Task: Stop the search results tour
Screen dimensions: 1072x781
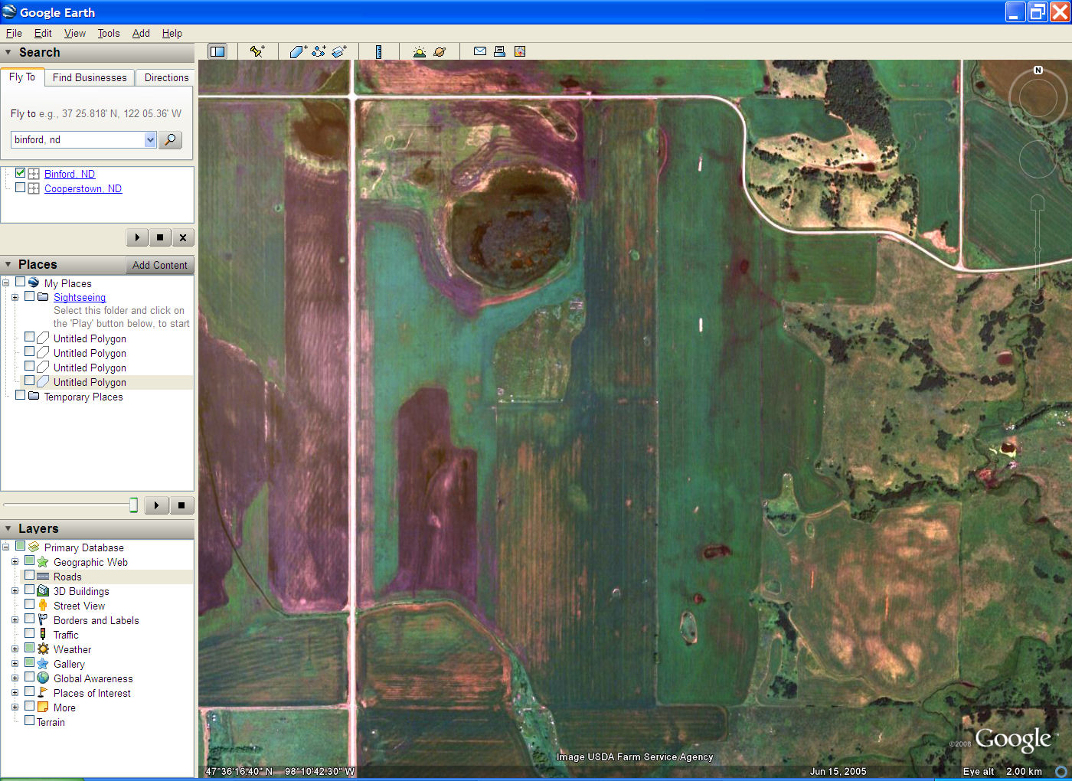Action: coord(160,237)
